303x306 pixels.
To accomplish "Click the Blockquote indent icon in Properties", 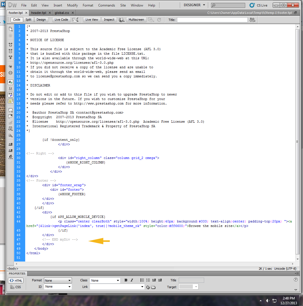I will 160,280.
